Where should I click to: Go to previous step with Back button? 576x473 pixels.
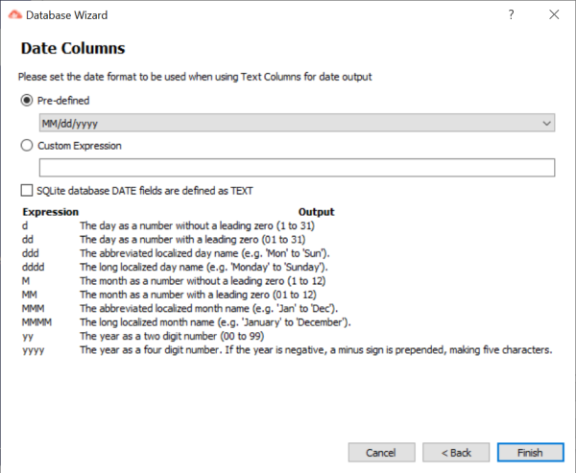456,453
